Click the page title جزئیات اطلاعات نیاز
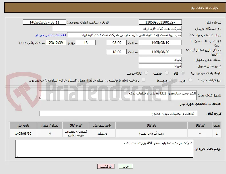 [x=205, y=8]
